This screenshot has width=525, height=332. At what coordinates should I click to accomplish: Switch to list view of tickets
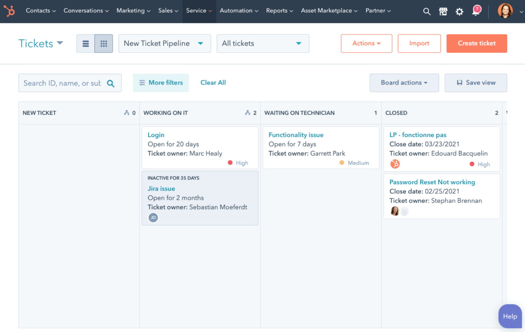[x=86, y=43]
